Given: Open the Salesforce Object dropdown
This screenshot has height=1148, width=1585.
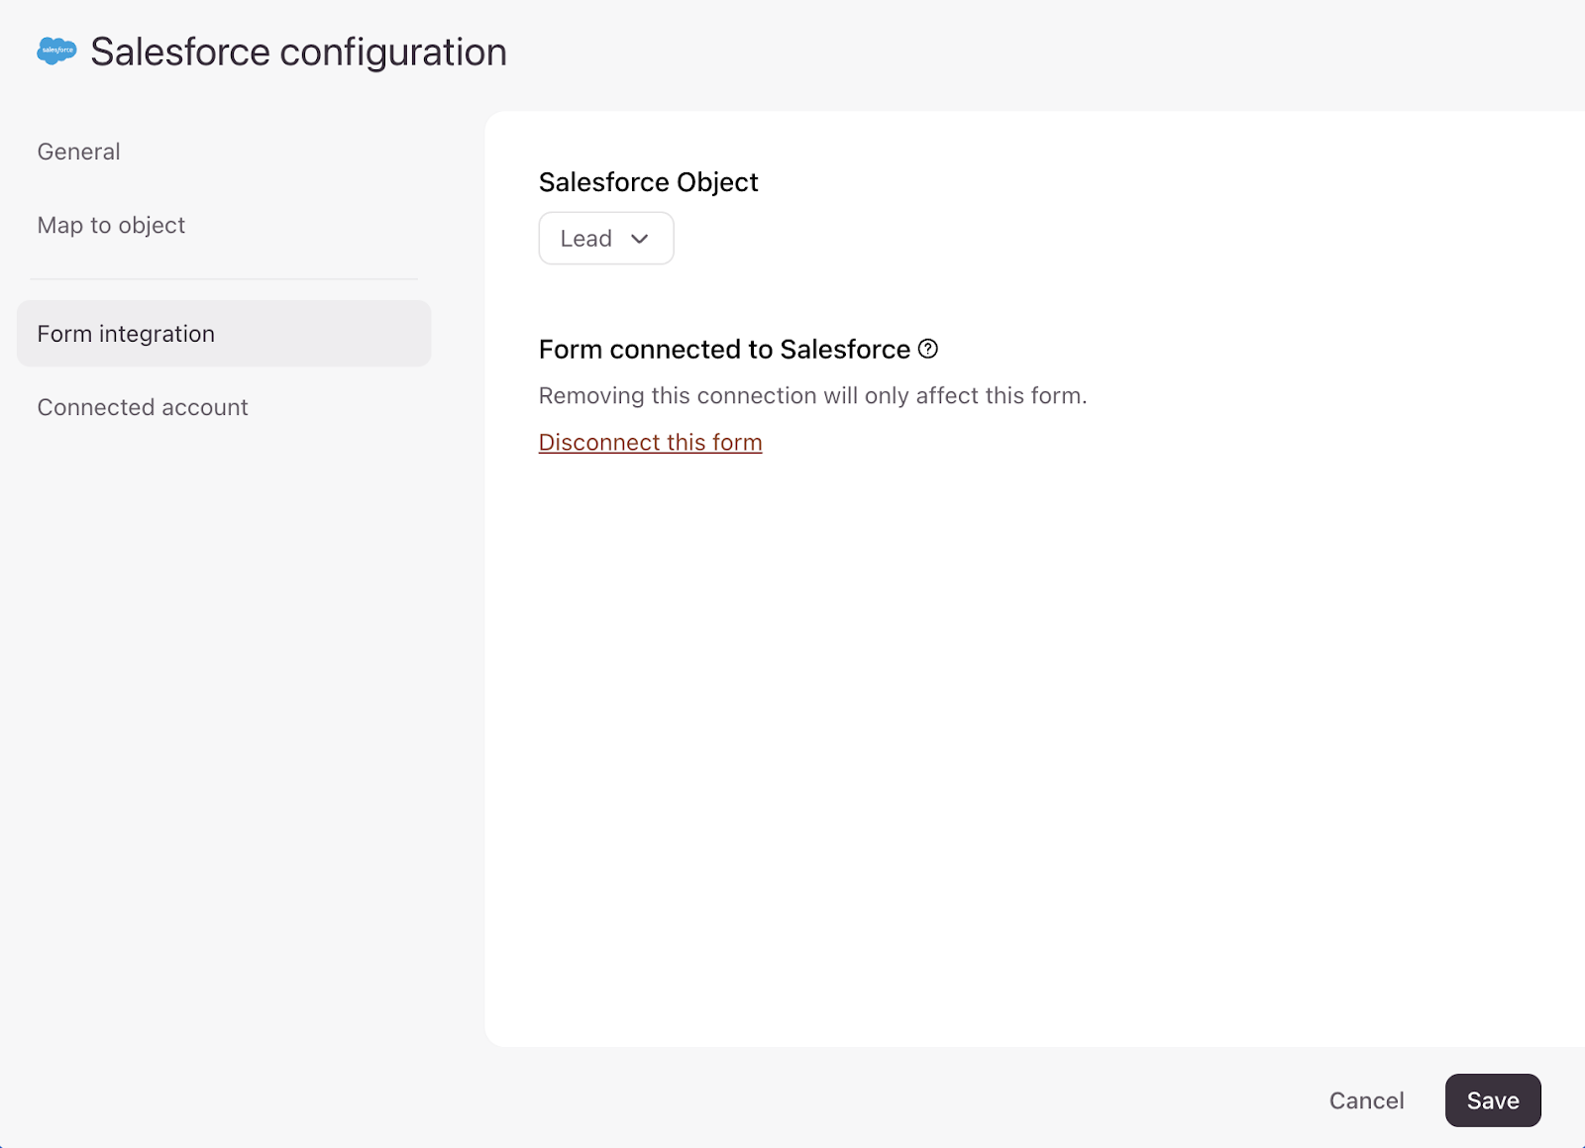Looking at the screenshot, I should [x=605, y=239].
